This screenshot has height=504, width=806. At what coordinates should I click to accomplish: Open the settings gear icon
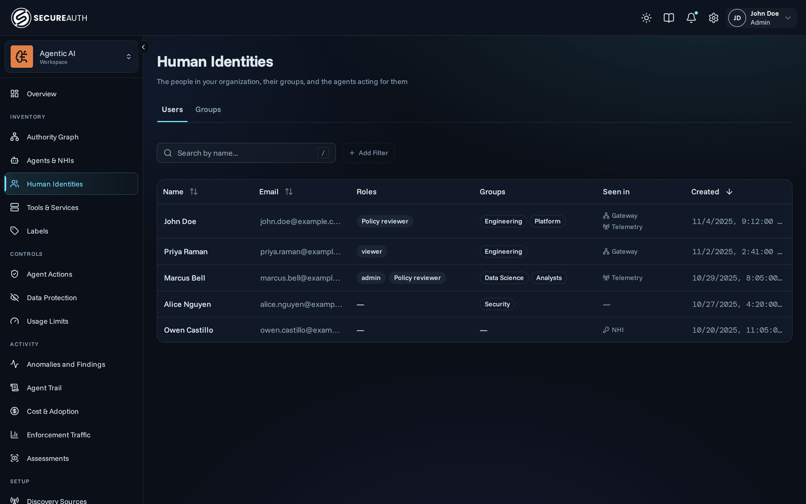[714, 18]
